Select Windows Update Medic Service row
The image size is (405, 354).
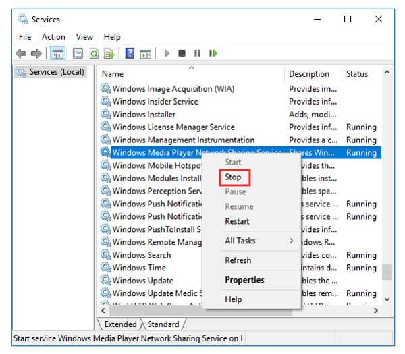pos(157,293)
